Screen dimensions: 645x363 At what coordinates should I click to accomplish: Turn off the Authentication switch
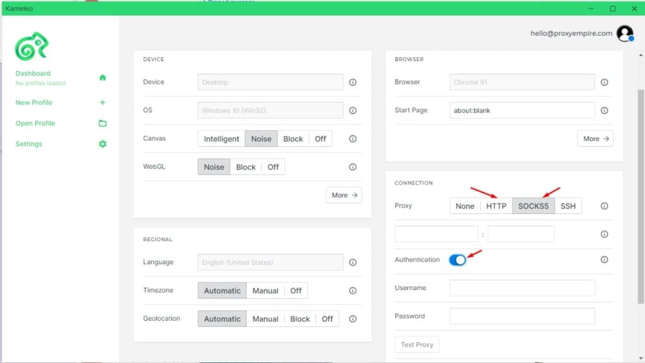tap(457, 260)
